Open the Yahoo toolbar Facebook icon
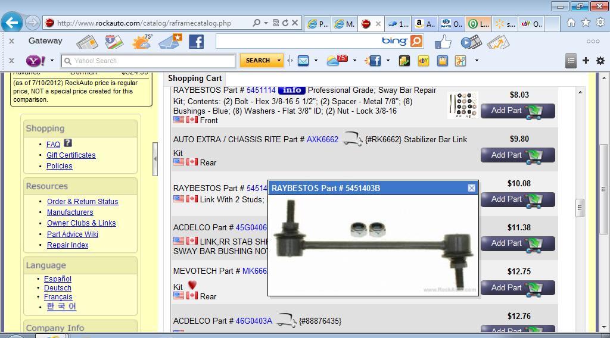 pyautogui.click(x=373, y=61)
